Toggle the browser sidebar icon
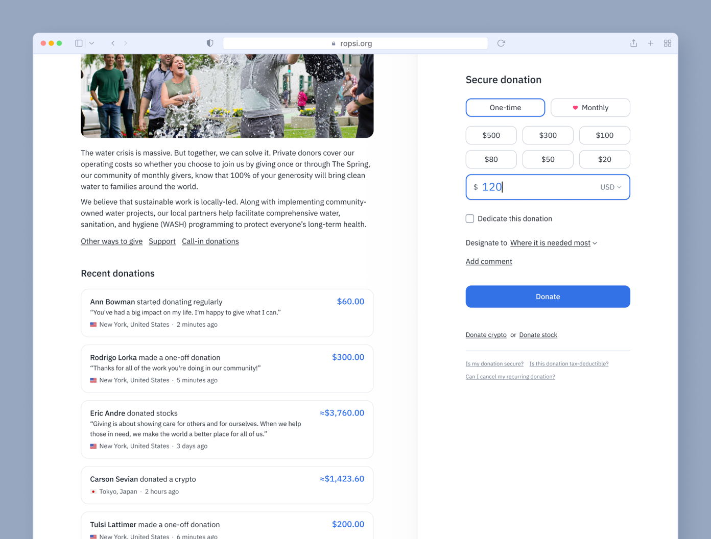Image resolution: width=711 pixels, height=539 pixels. [79, 43]
